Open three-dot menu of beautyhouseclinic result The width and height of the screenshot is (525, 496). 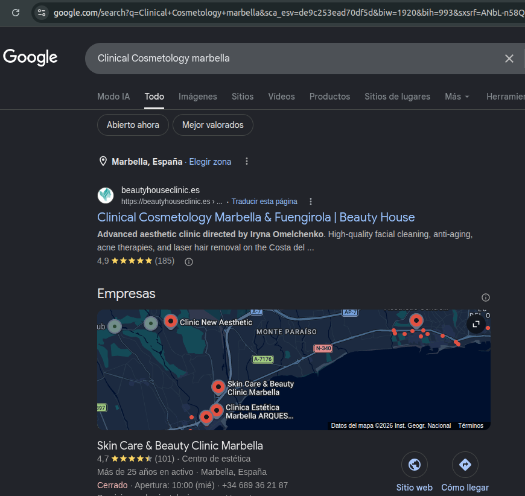click(311, 202)
